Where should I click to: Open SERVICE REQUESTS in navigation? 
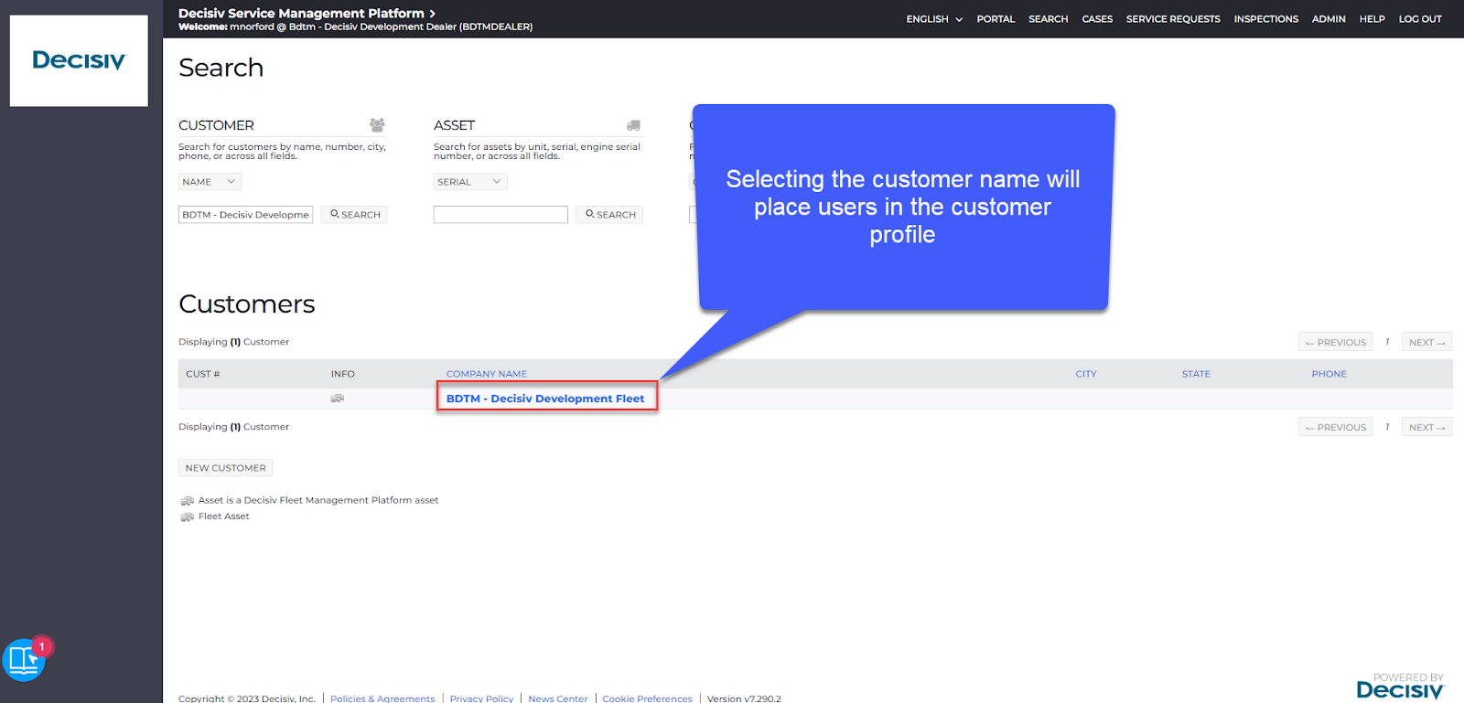[1173, 19]
